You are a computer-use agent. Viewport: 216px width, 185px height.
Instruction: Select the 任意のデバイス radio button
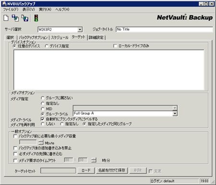coord(14,46)
